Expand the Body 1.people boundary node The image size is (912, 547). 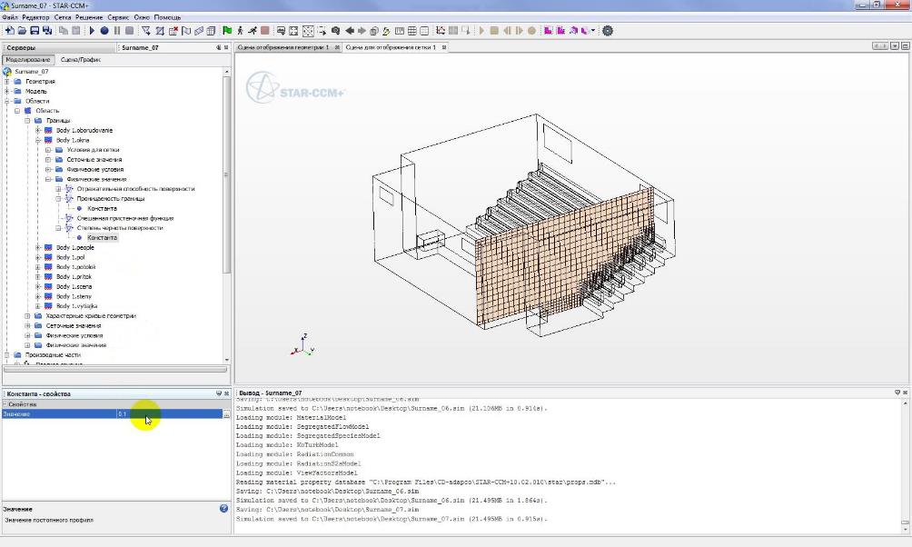pos(38,247)
